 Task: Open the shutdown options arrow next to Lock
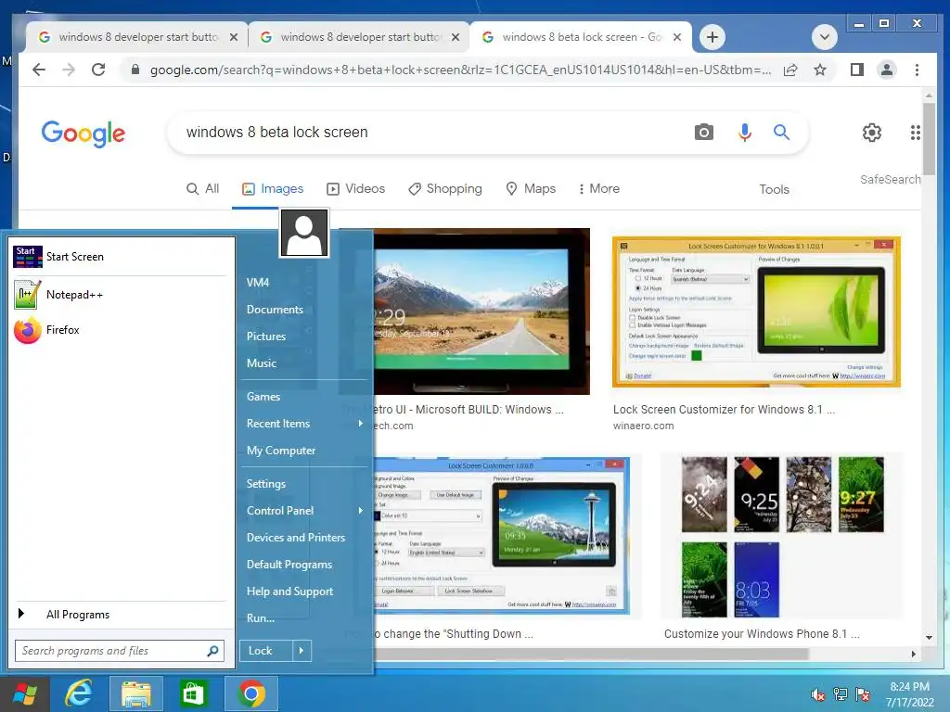[302, 651]
